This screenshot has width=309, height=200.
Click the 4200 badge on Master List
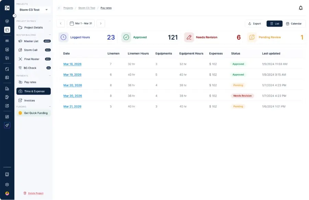(x=47, y=41)
